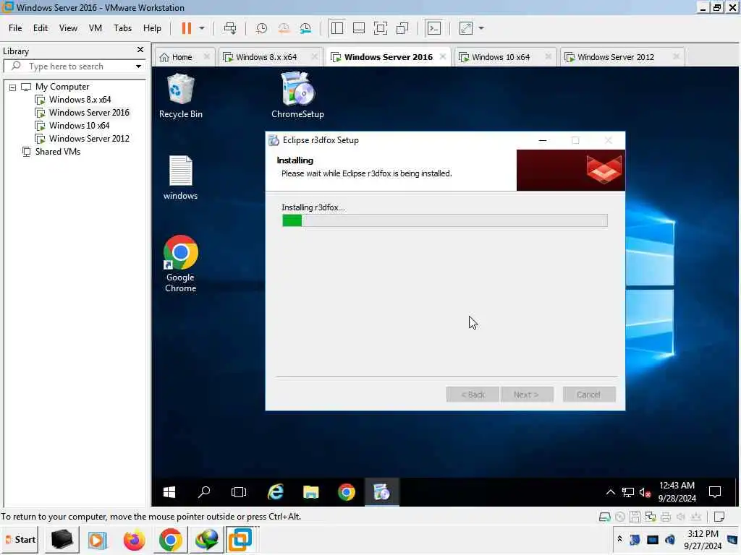This screenshot has width=741, height=555.
Task: Open the File menu
Action: pos(15,28)
